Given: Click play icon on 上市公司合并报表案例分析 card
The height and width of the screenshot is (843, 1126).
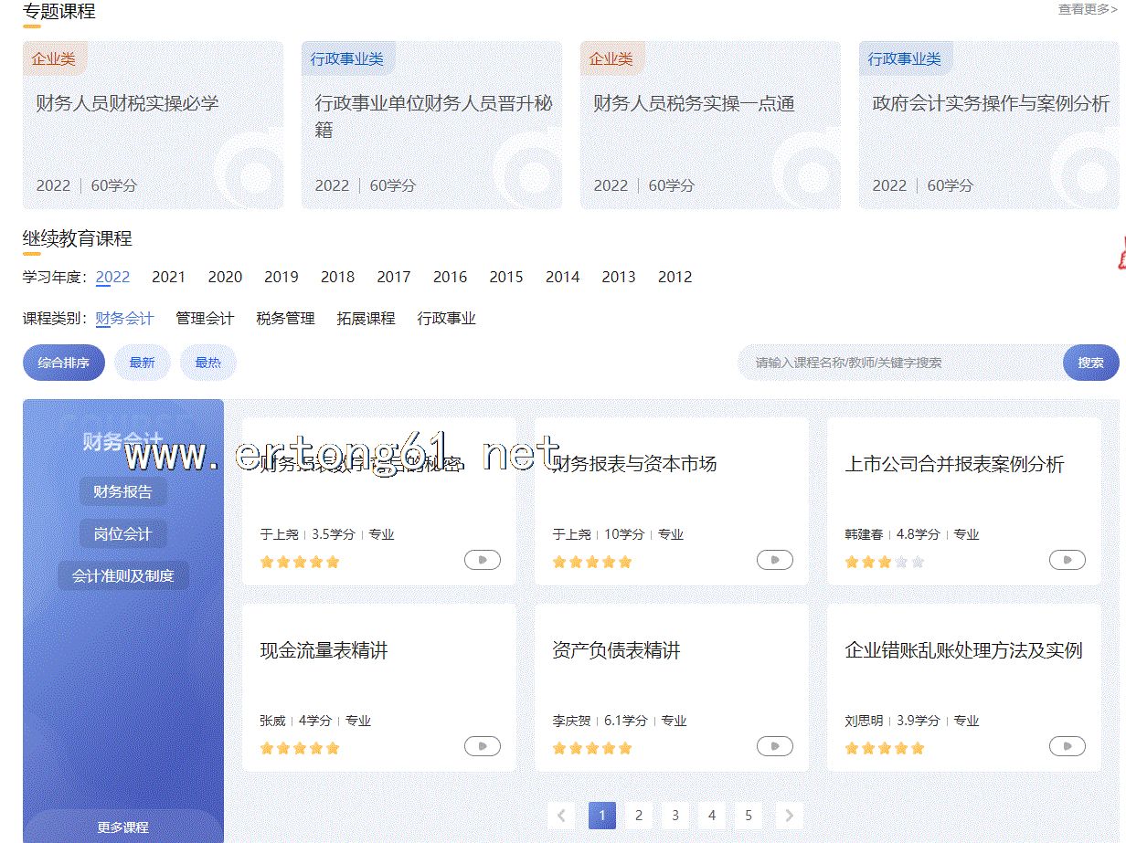Looking at the screenshot, I should tap(1067, 560).
